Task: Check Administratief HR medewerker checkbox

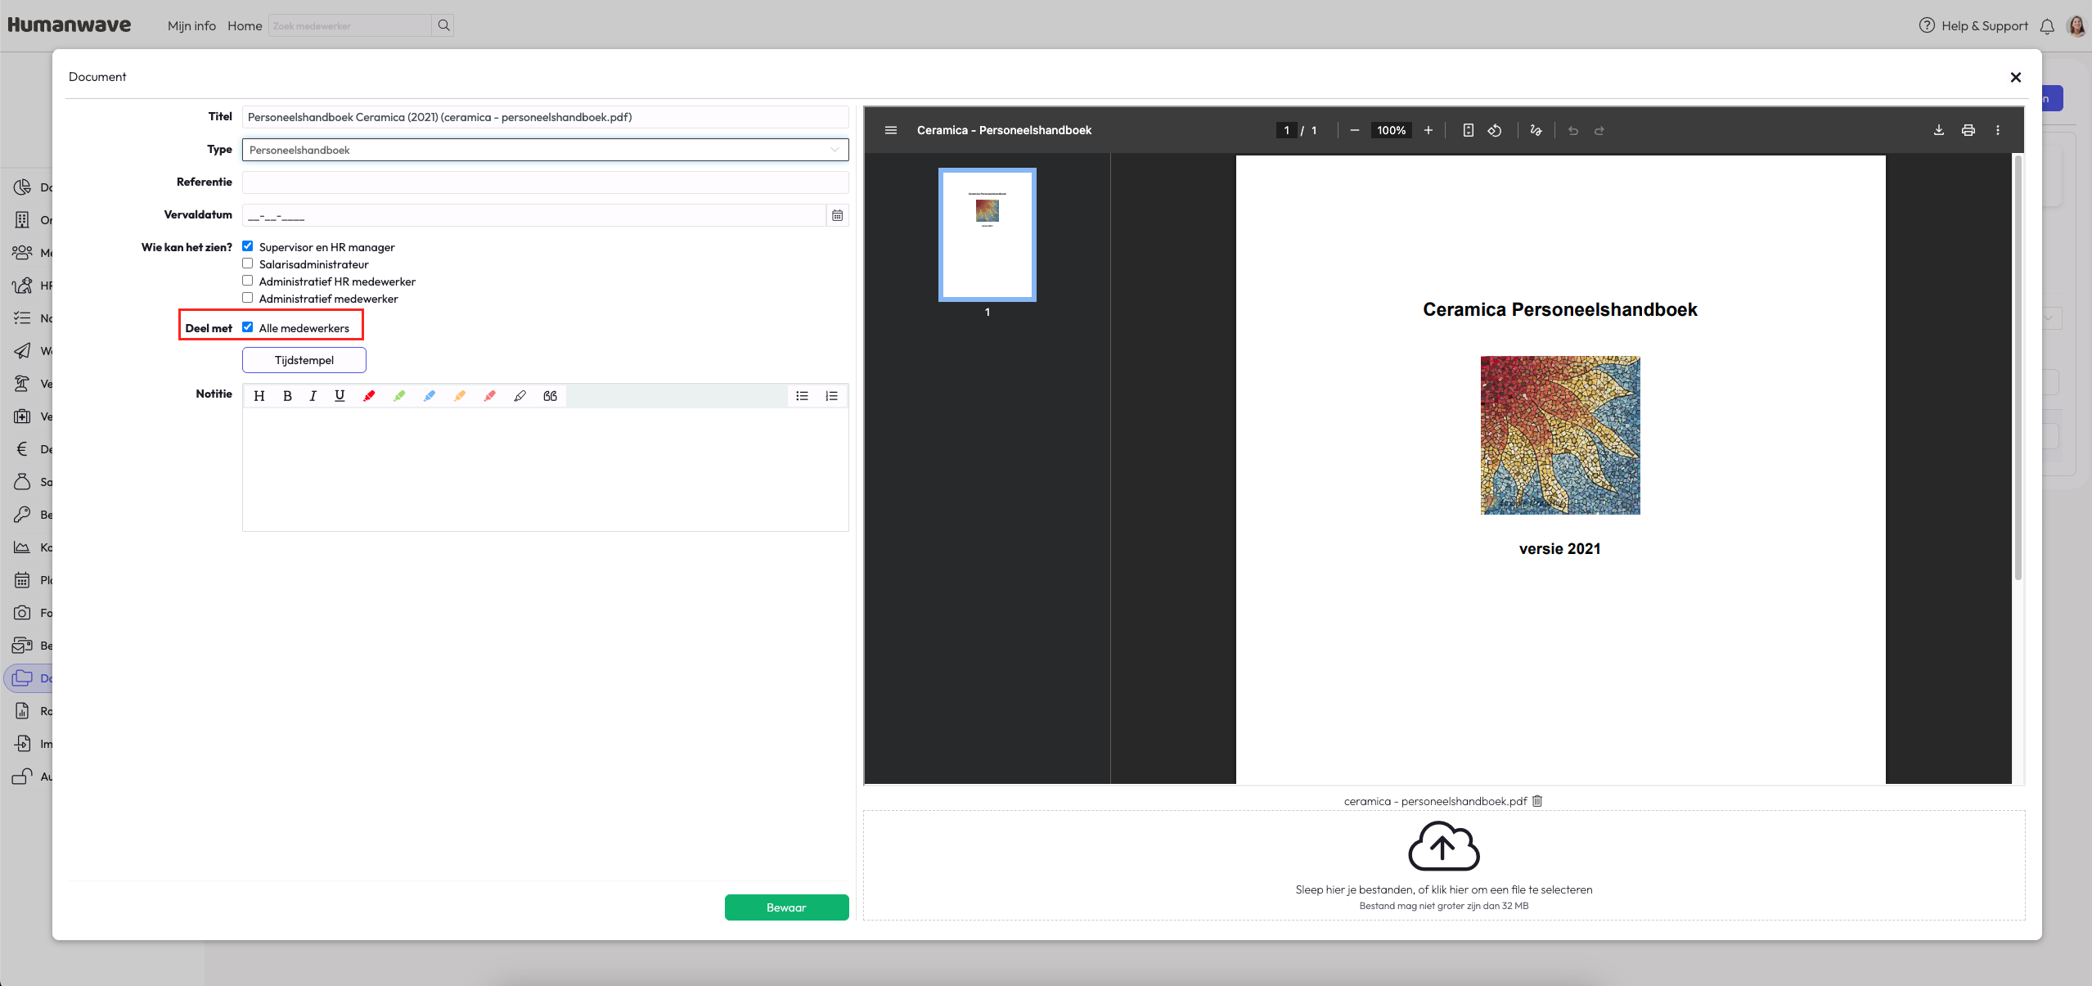Action: click(x=248, y=281)
